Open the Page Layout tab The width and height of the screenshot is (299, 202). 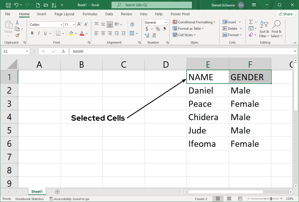[x=64, y=14]
